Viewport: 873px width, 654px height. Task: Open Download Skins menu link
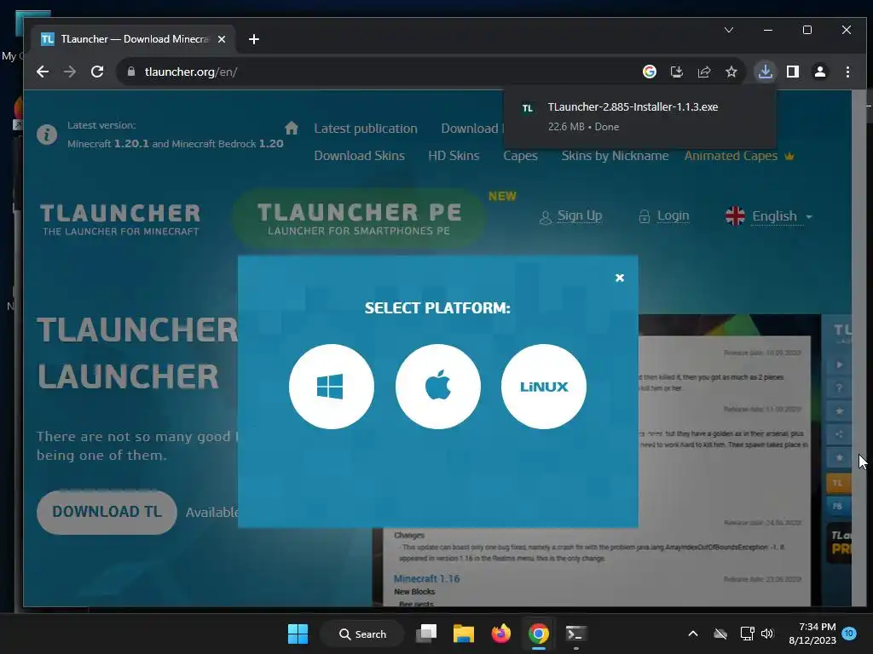coord(359,156)
